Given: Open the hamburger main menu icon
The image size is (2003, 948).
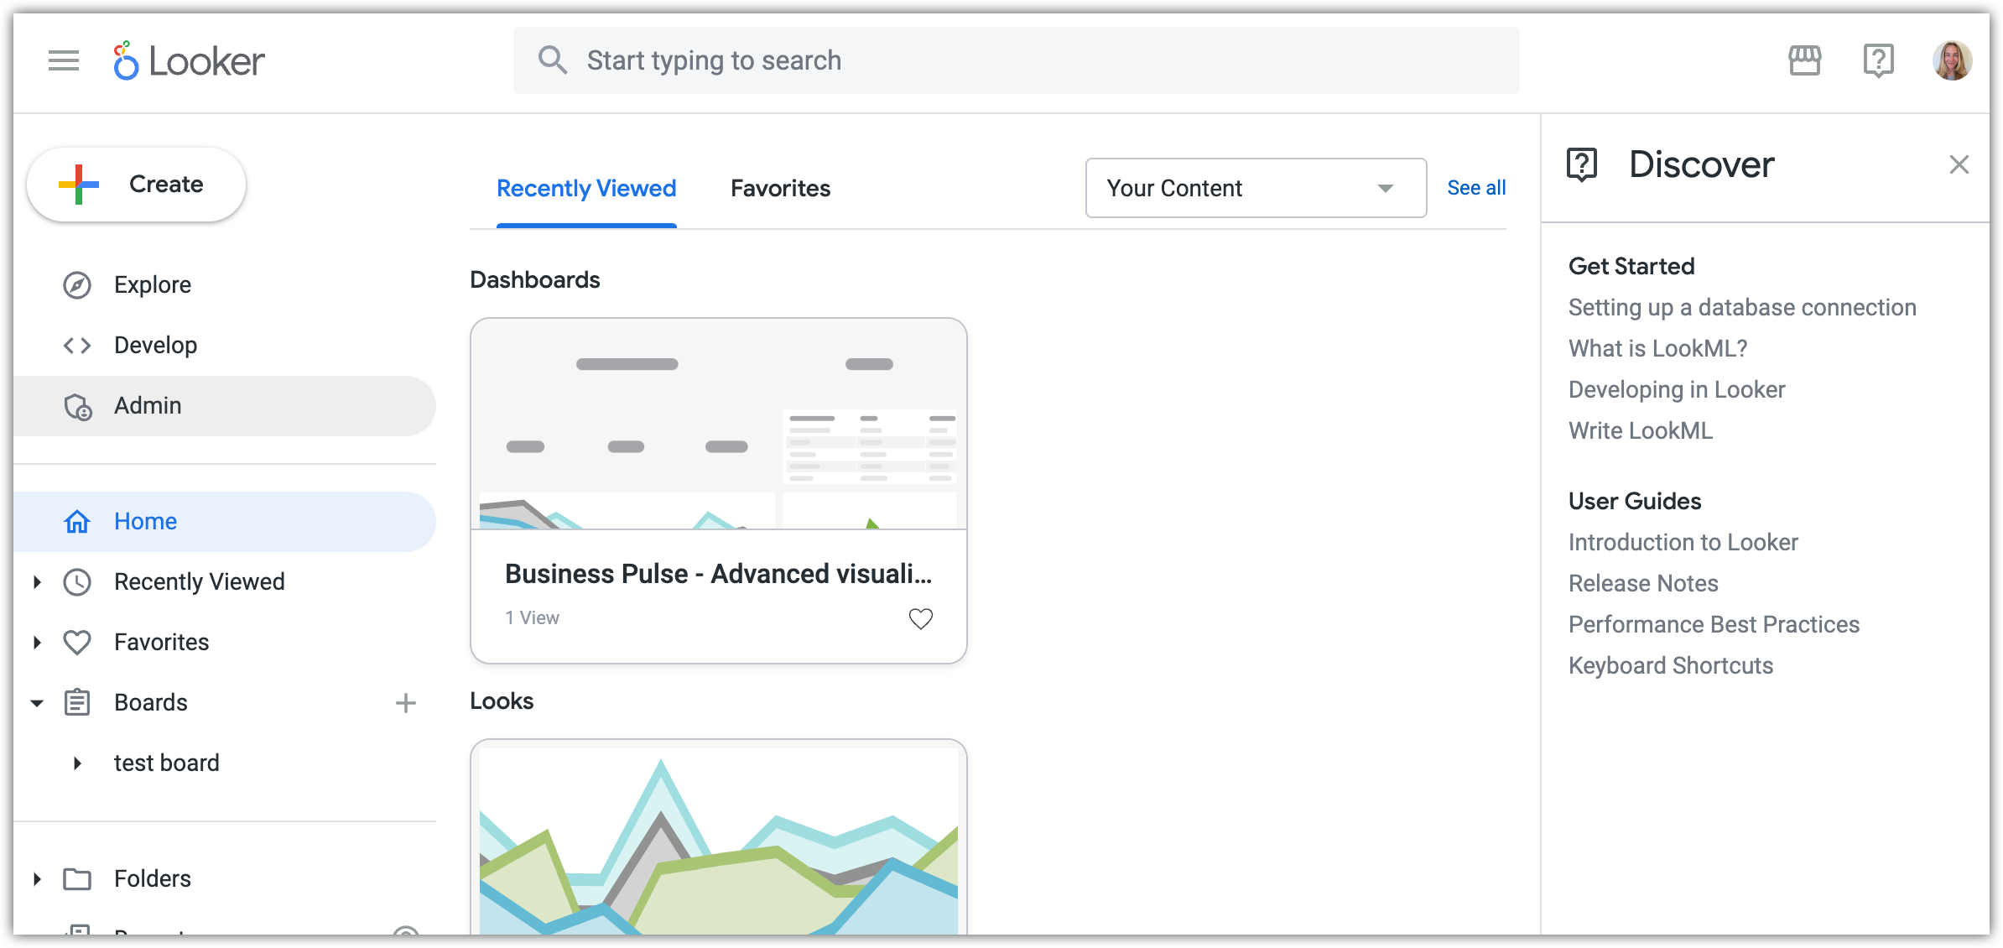Looking at the screenshot, I should (x=64, y=60).
